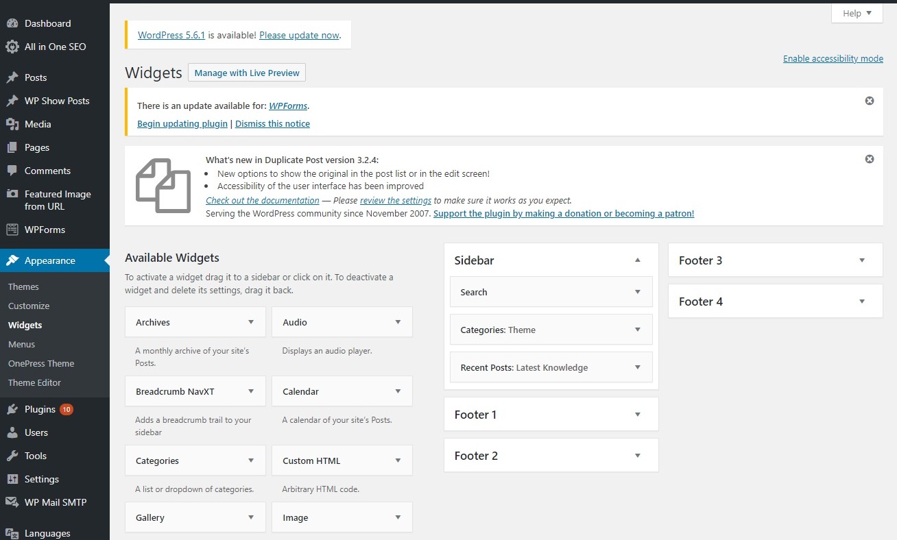Expand the Audio widget
Screen dimensions: 897x540
coord(398,322)
